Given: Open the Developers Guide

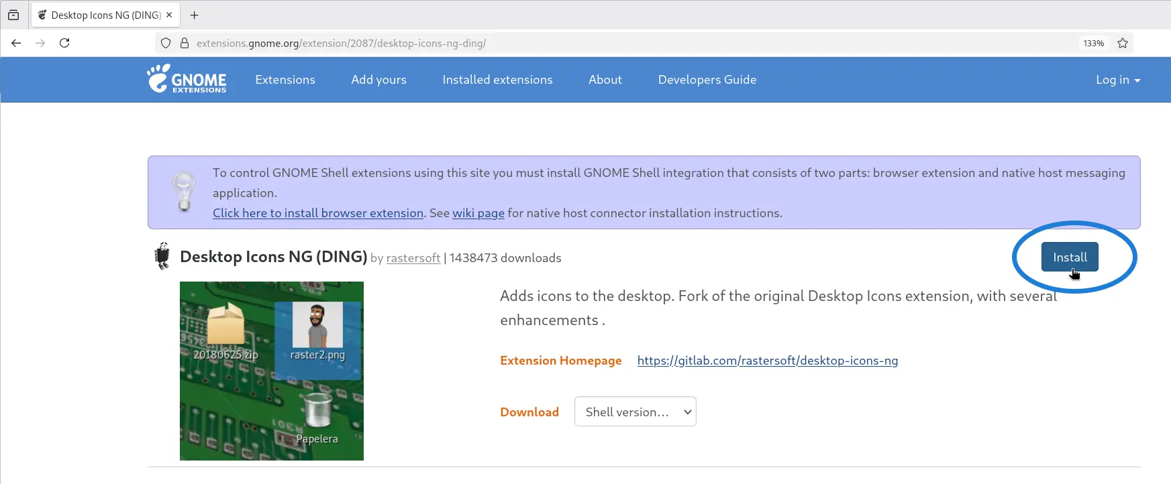Looking at the screenshot, I should (707, 80).
